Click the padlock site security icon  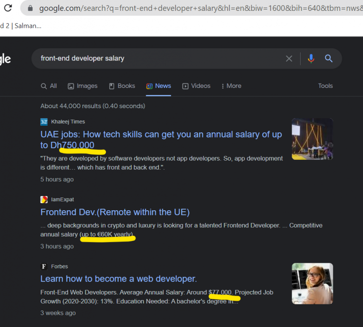click(x=30, y=8)
